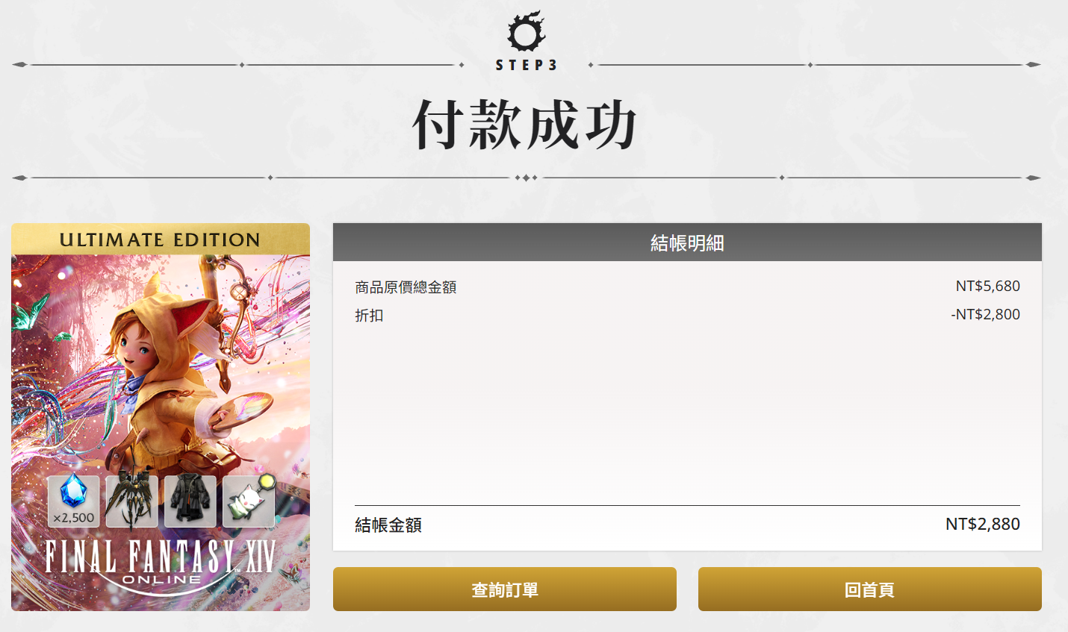The width and height of the screenshot is (1068, 632).
Task: Select the 商品原價總金額 label
Action: 406,287
